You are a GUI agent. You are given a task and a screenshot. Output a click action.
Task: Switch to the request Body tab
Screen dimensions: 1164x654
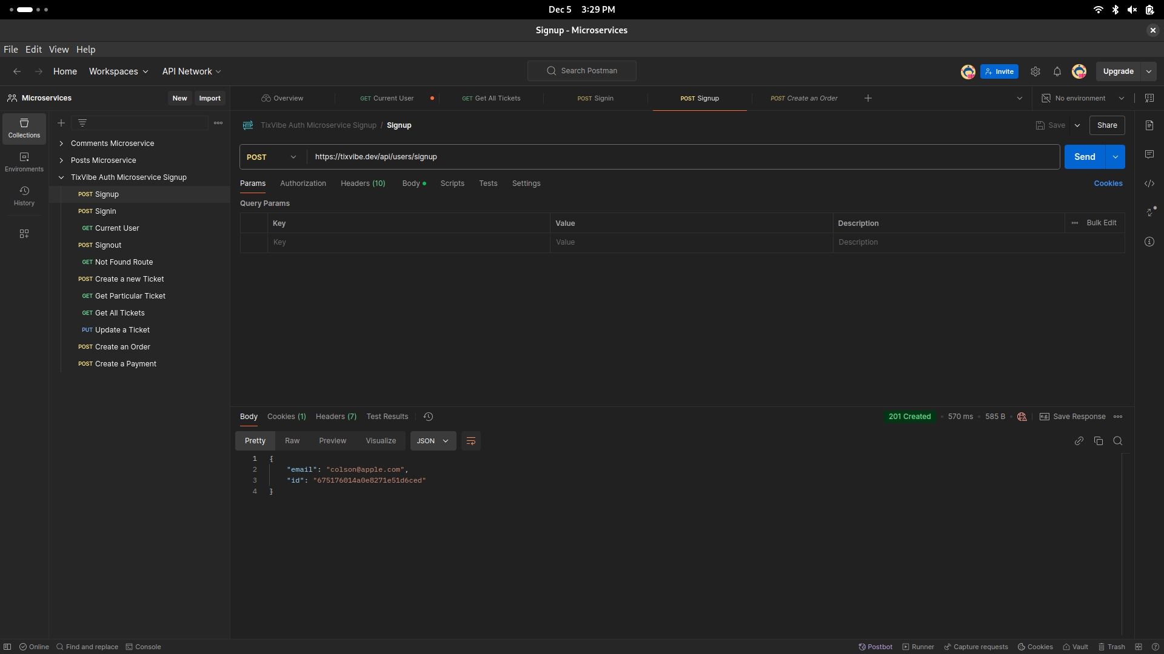click(x=414, y=183)
